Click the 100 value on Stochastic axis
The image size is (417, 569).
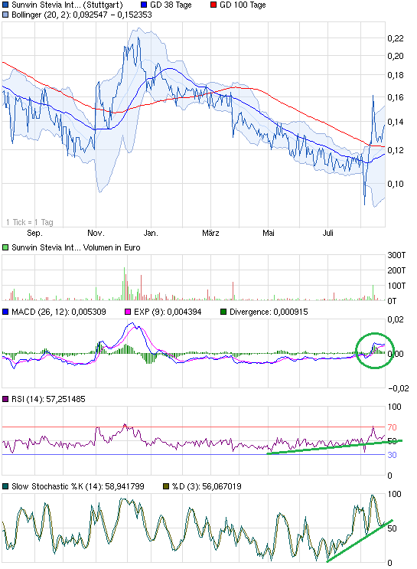(x=395, y=494)
